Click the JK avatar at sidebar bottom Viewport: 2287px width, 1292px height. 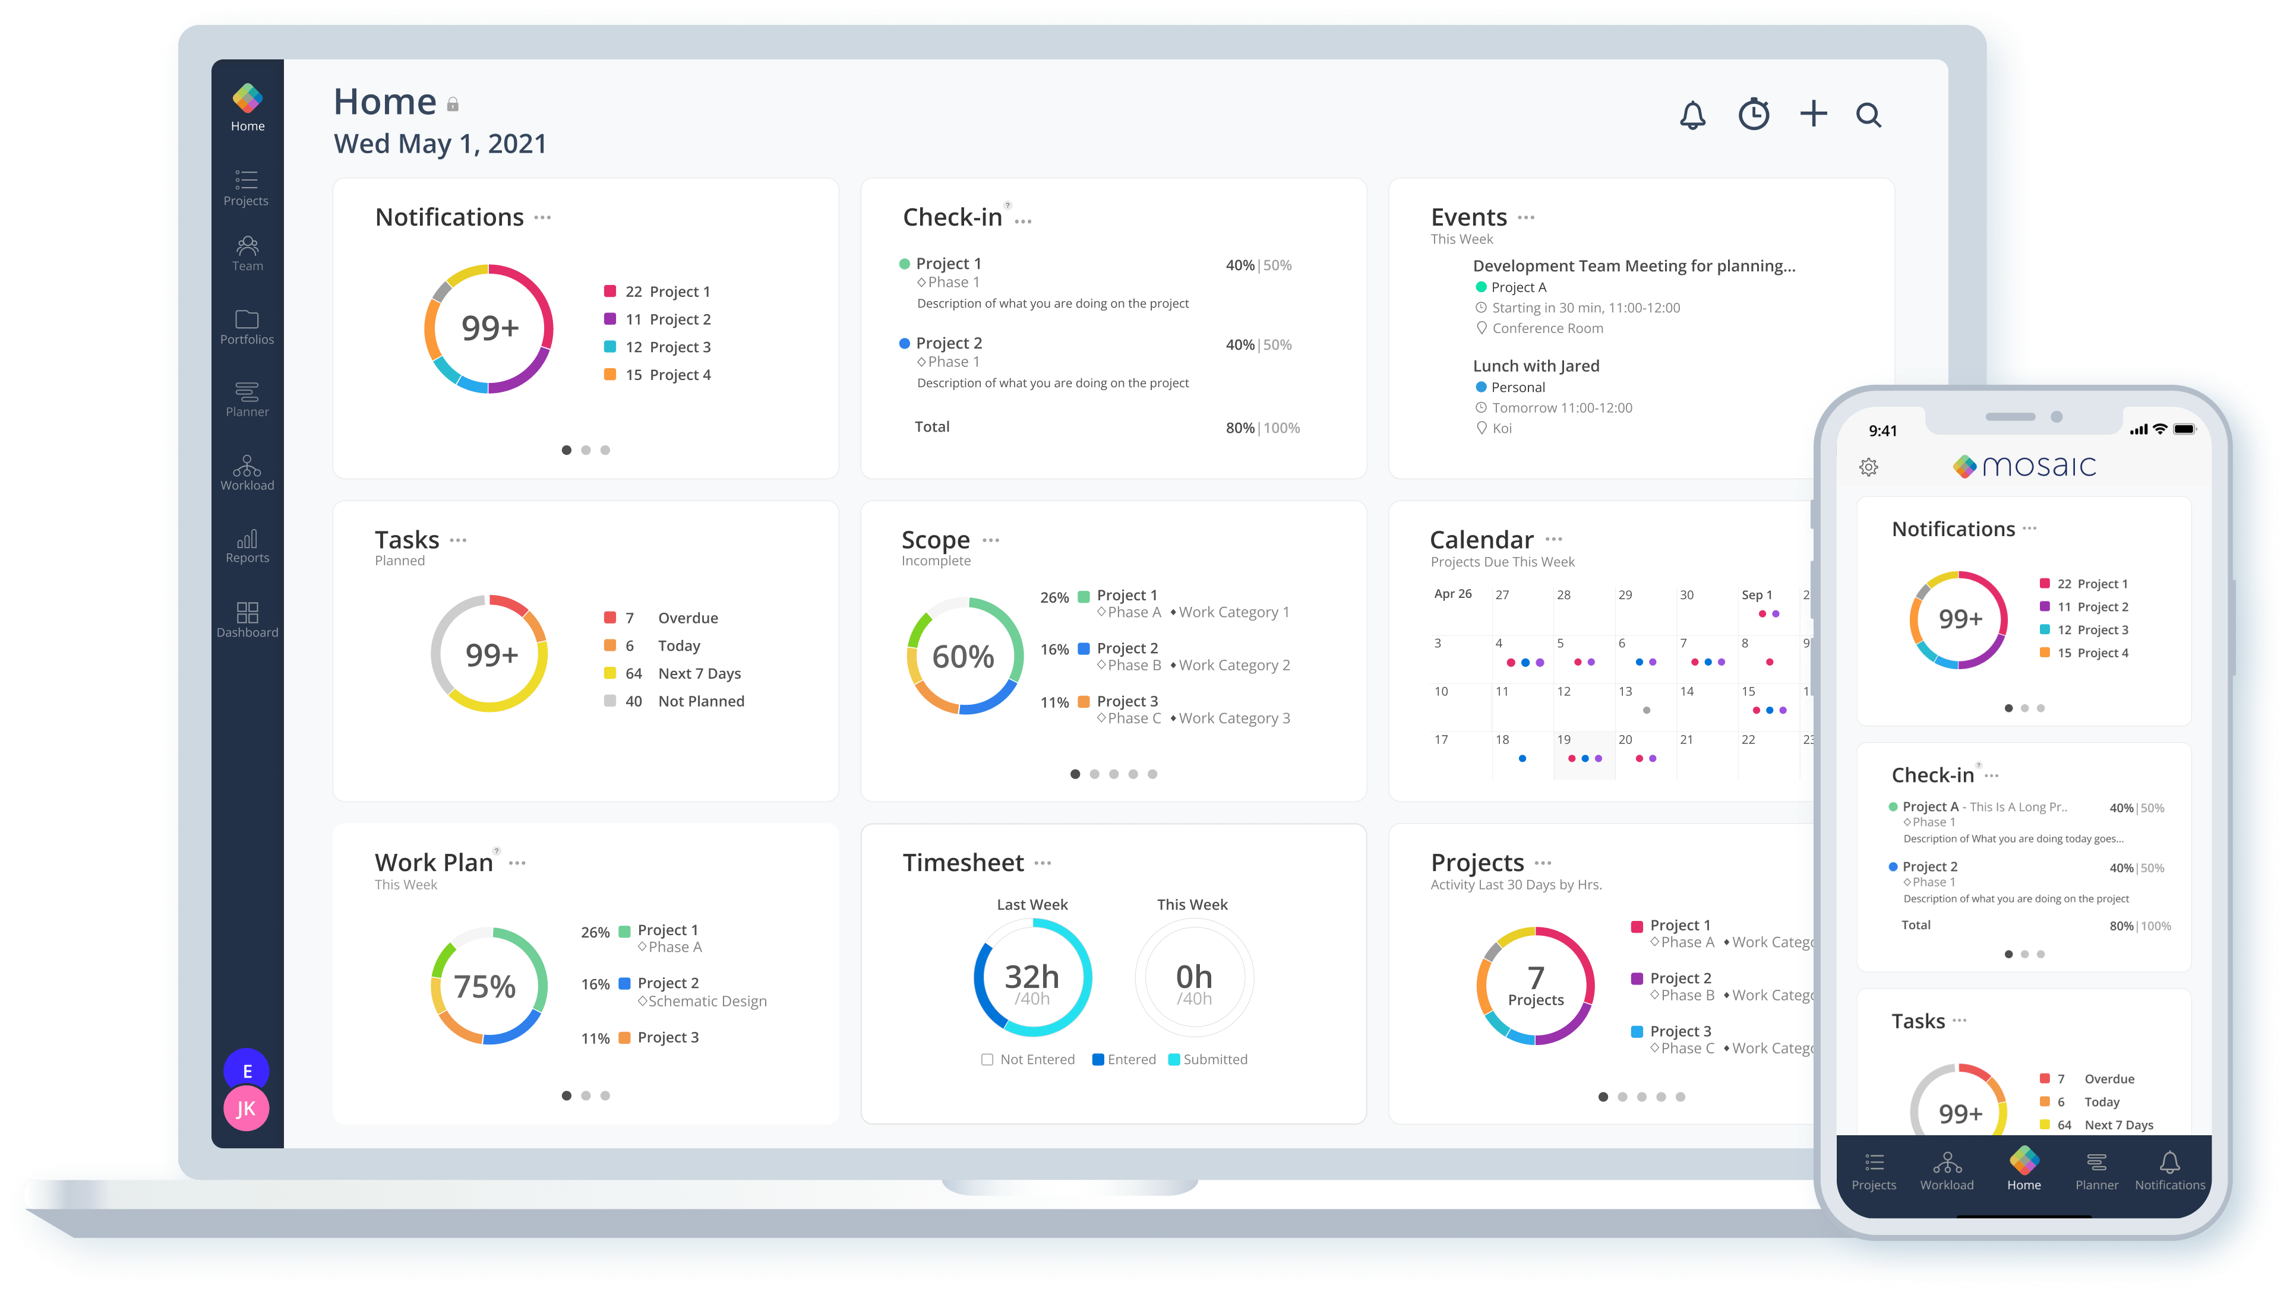pyautogui.click(x=246, y=1109)
